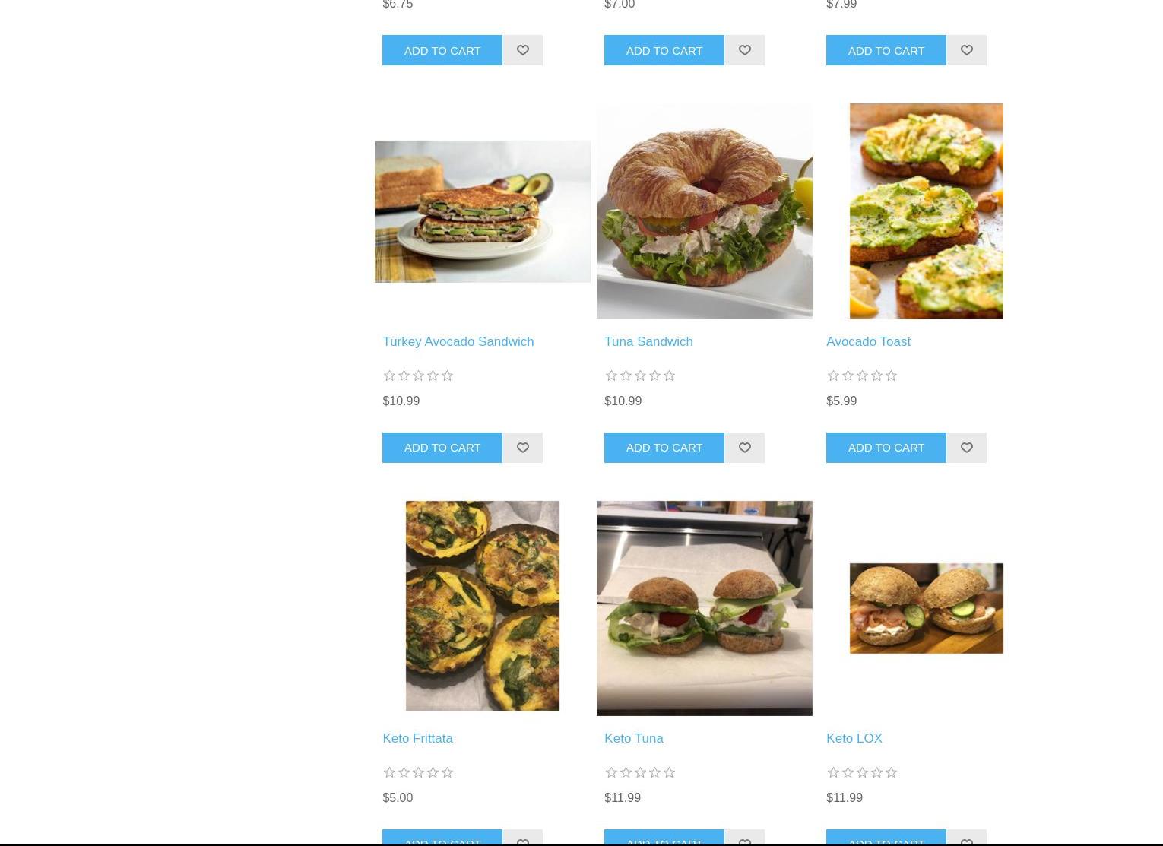The width and height of the screenshot is (1163, 846).
Task: View Turkey Avocado Sandwich product image
Action: [483, 211]
